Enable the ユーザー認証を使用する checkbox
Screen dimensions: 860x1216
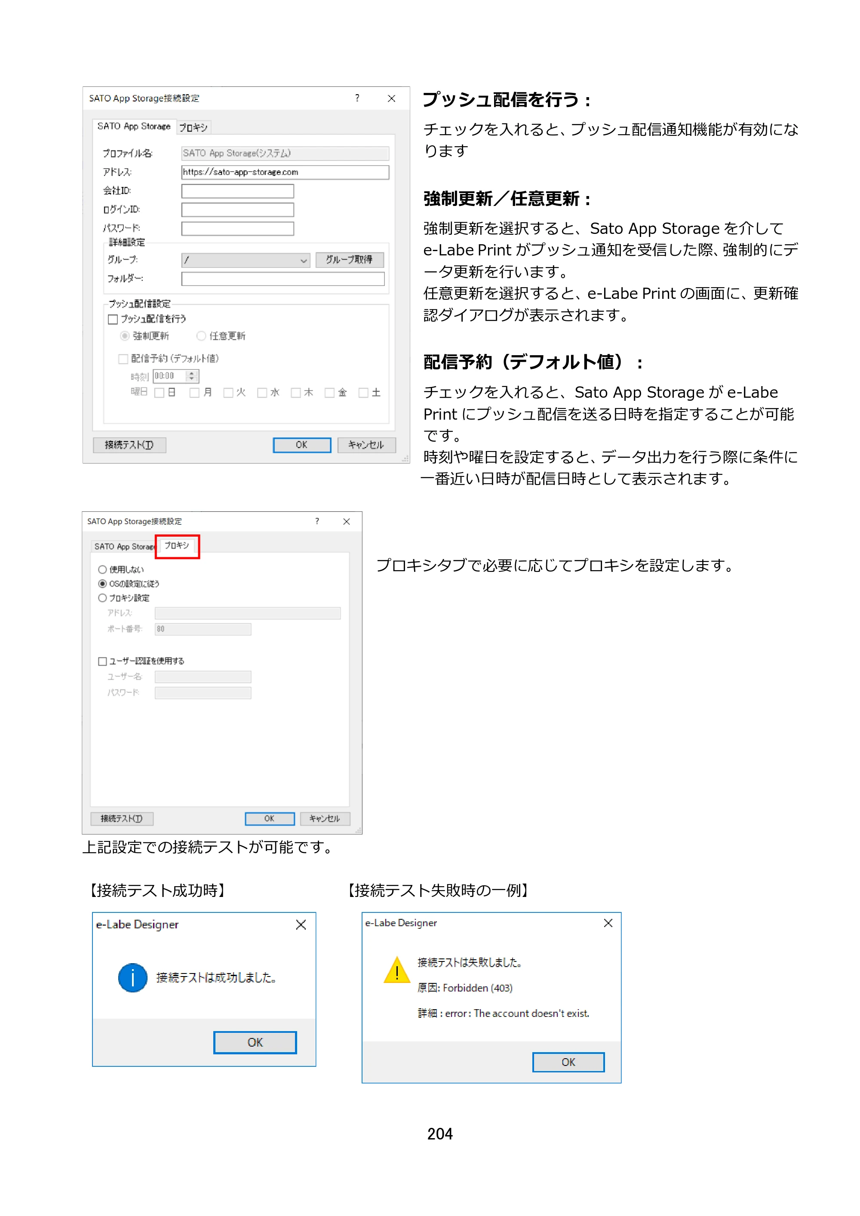pyautogui.click(x=103, y=661)
